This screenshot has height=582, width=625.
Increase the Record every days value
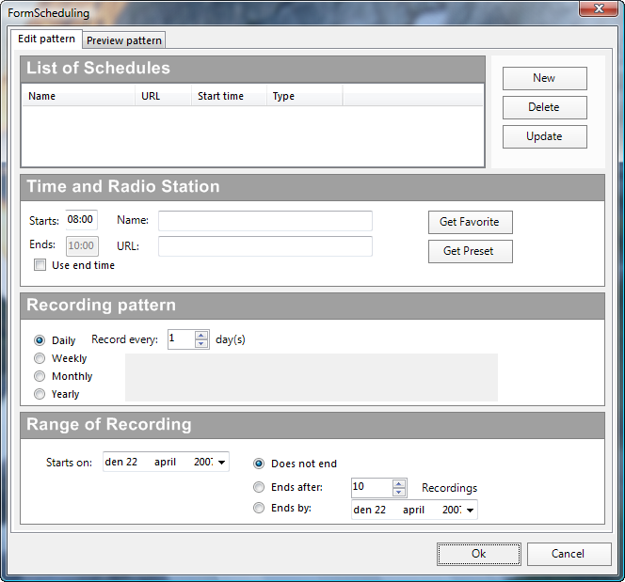point(201,335)
